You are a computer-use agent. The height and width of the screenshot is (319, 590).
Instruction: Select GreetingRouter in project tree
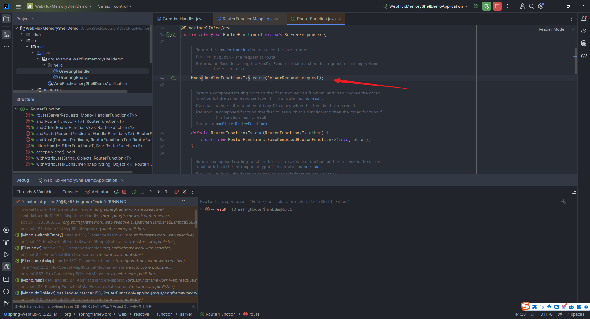[x=74, y=78]
